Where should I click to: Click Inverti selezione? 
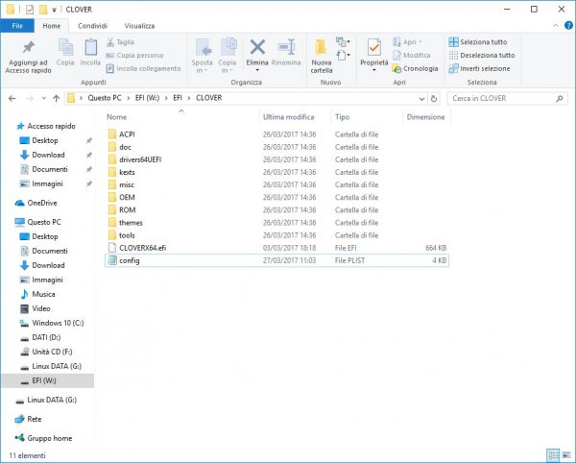click(x=479, y=69)
